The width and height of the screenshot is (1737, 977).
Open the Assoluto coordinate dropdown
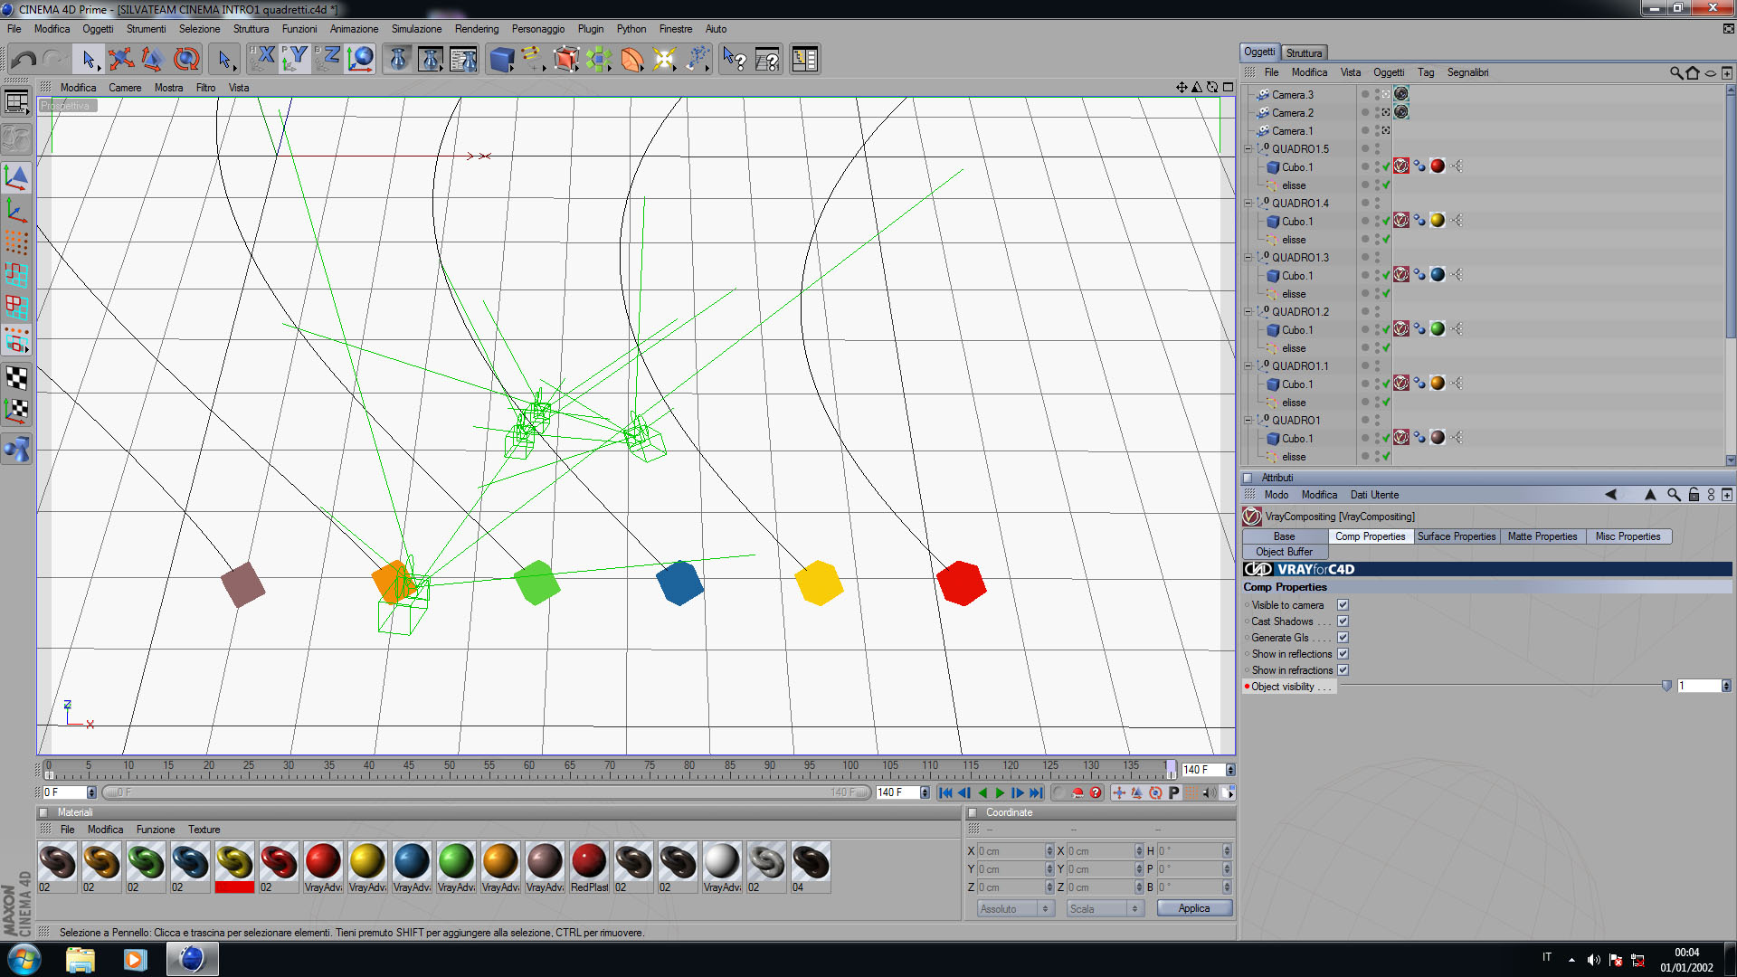(1015, 908)
